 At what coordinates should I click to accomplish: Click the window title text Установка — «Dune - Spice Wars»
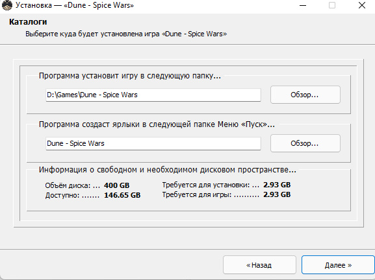click(x=75, y=5)
